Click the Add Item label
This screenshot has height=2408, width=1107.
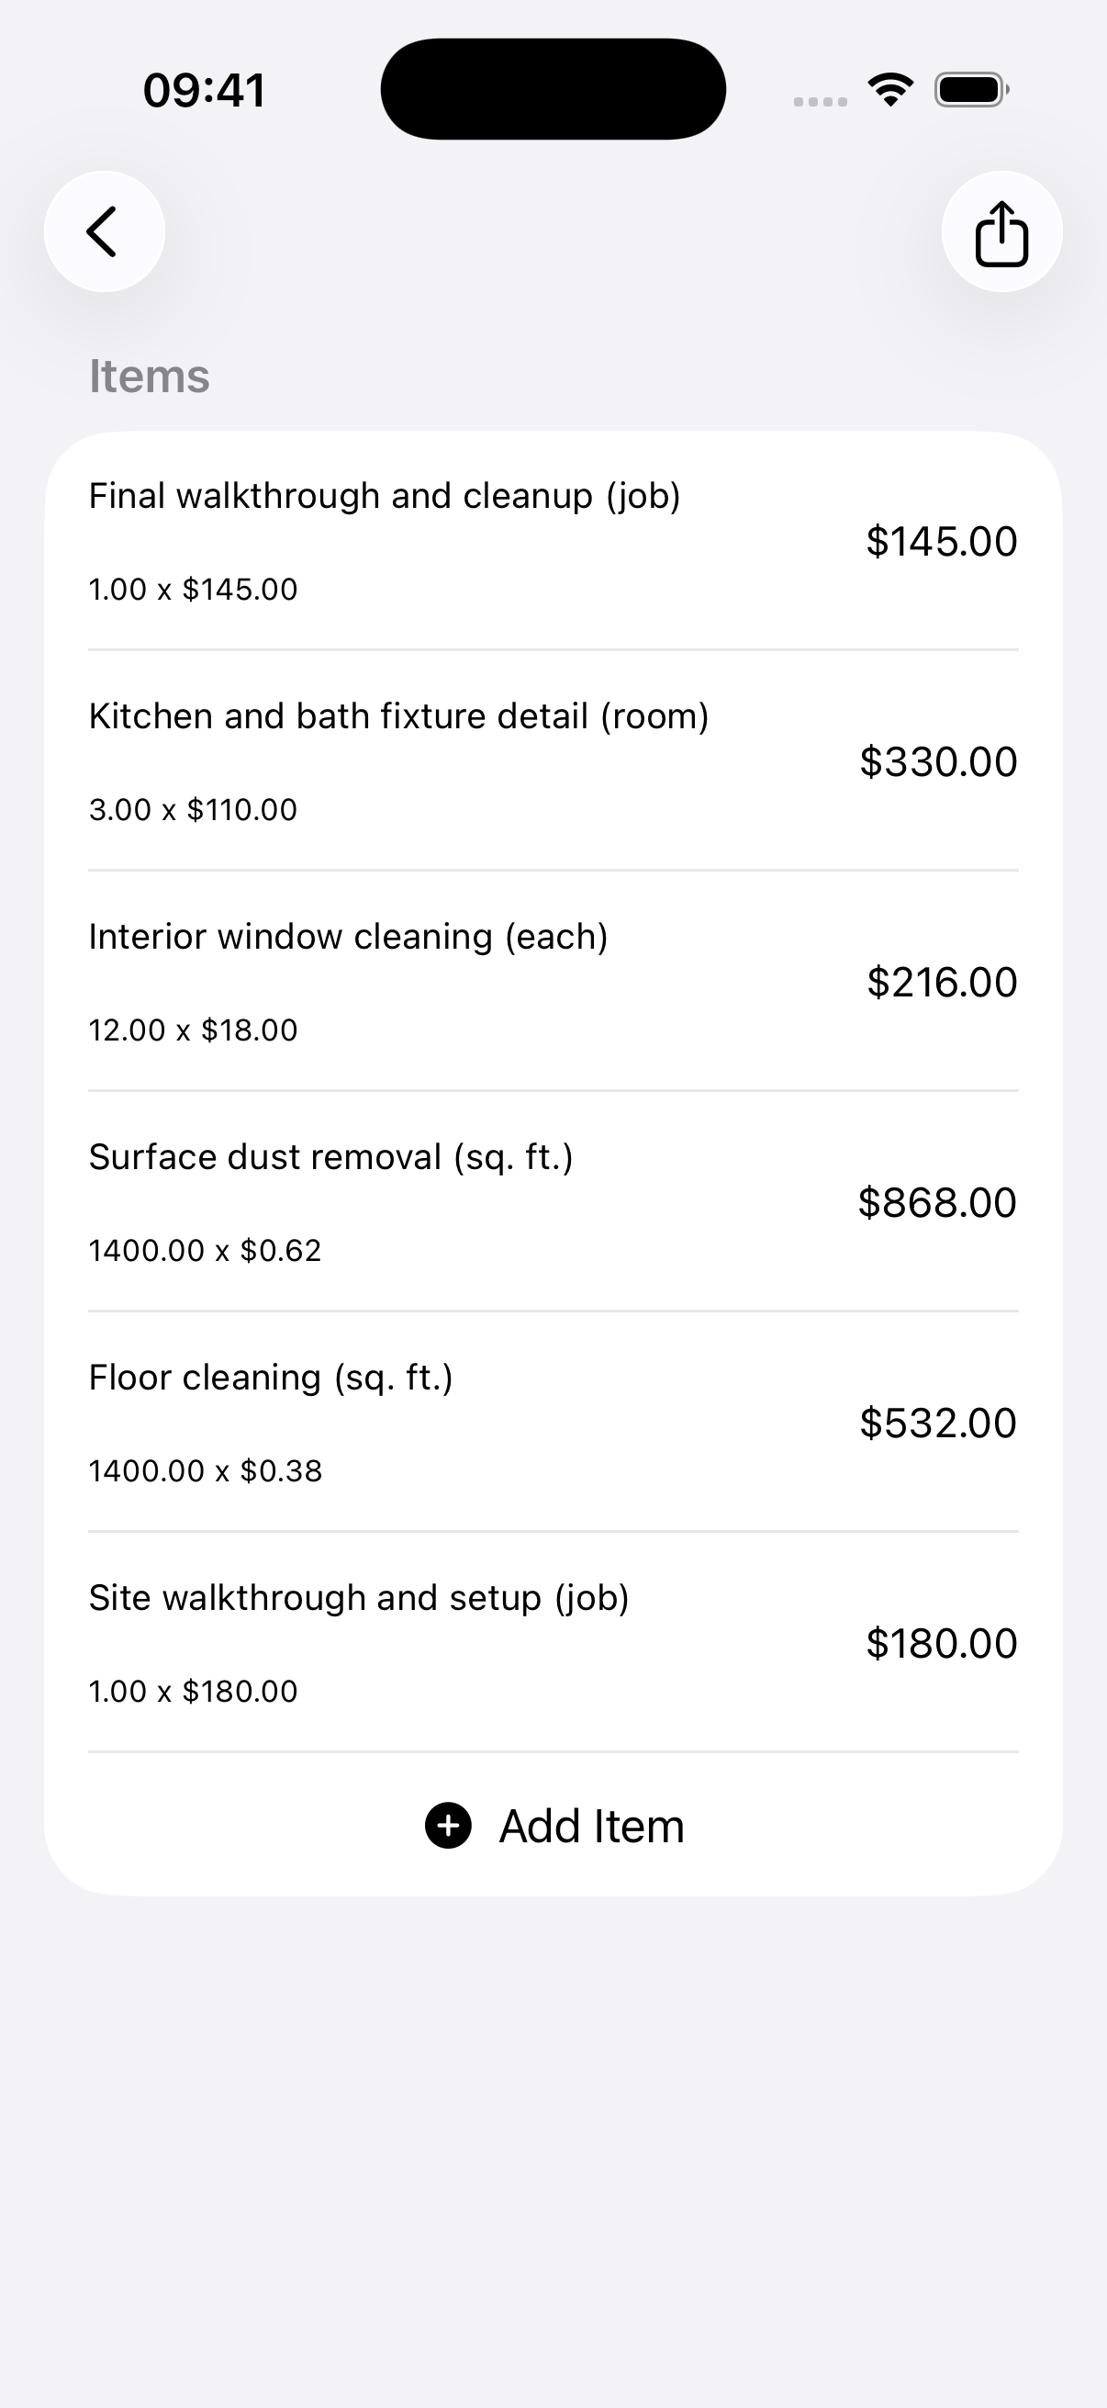click(x=591, y=1826)
